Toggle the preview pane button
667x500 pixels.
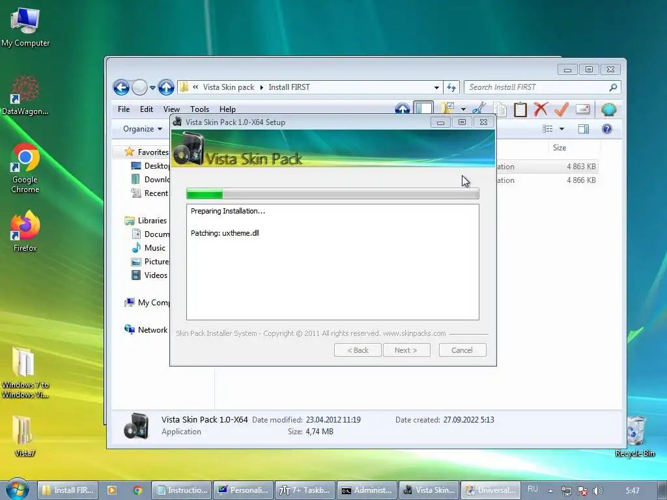coord(584,129)
